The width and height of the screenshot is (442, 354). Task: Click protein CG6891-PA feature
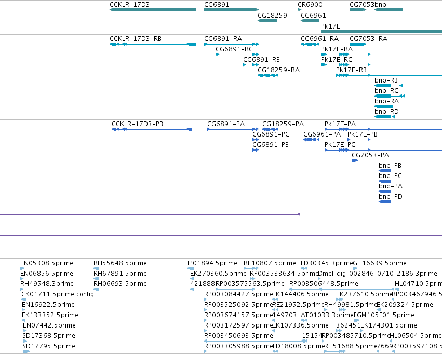(233, 129)
